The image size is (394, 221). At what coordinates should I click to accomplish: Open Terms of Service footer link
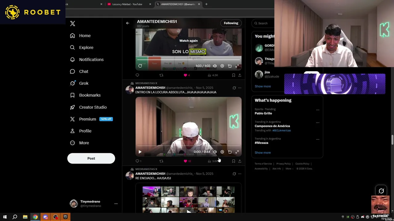pos(263,164)
